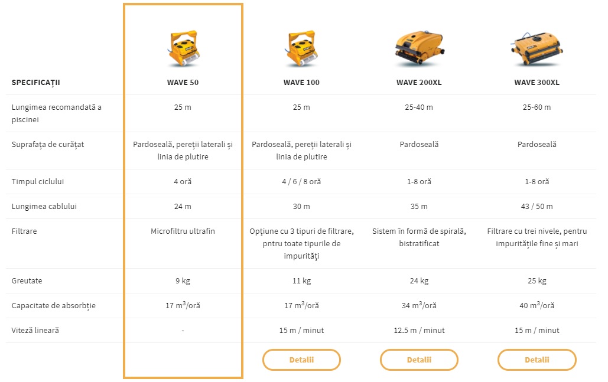Open Detalii for WAVE 300XL
The width and height of the screenshot is (608, 382).
tap(537, 360)
